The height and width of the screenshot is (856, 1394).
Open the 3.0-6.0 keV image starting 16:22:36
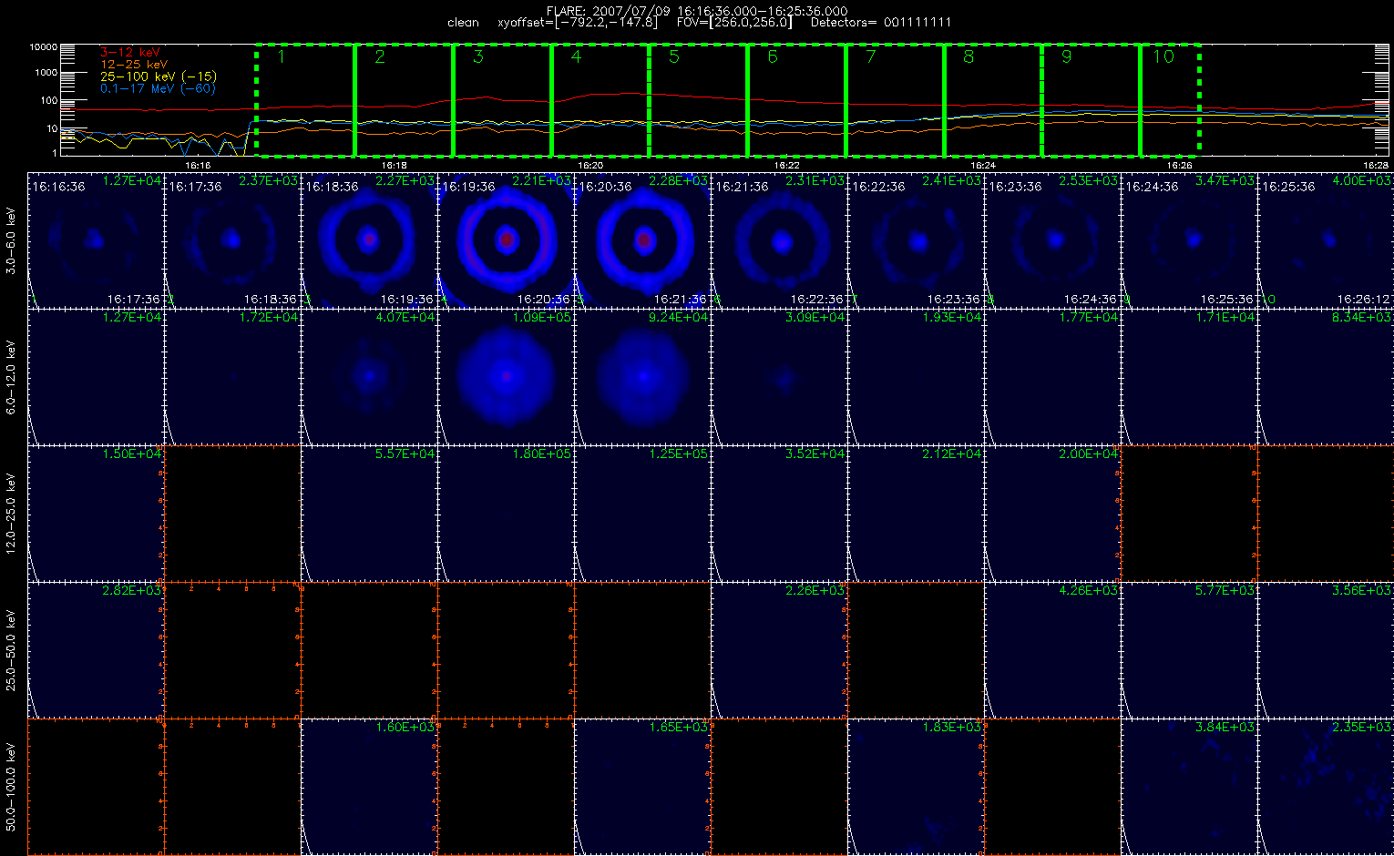coord(916,239)
